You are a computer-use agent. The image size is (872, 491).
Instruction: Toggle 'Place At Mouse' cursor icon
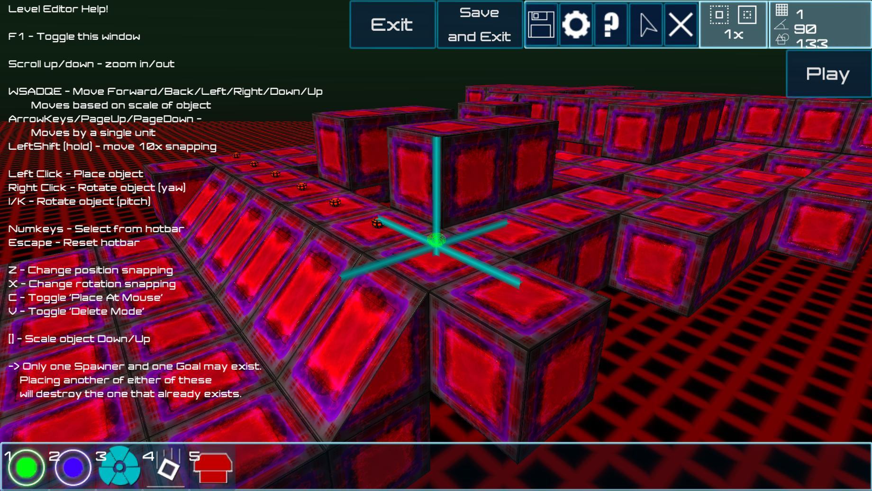(x=646, y=25)
